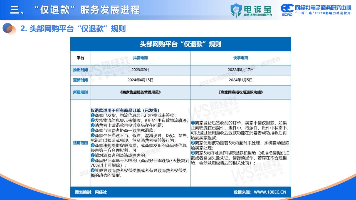Click "一带一路"TOP10影响力社会智库 tagline

point(323,14)
